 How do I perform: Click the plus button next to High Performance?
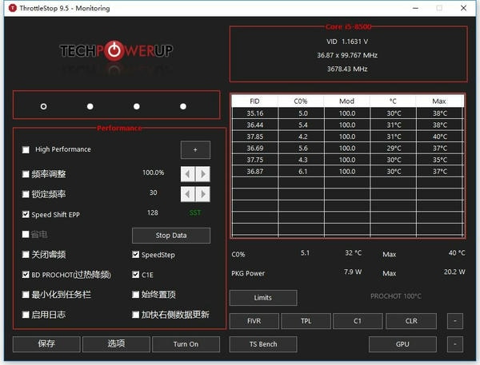(x=195, y=150)
